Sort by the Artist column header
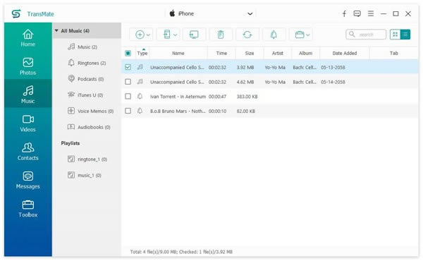 tap(278, 53)
